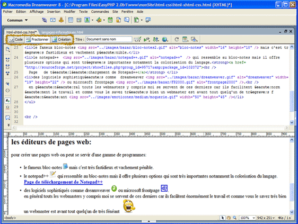Open the Edition menu
This screenshot has height=224, width=298.
tap(21, 12)
